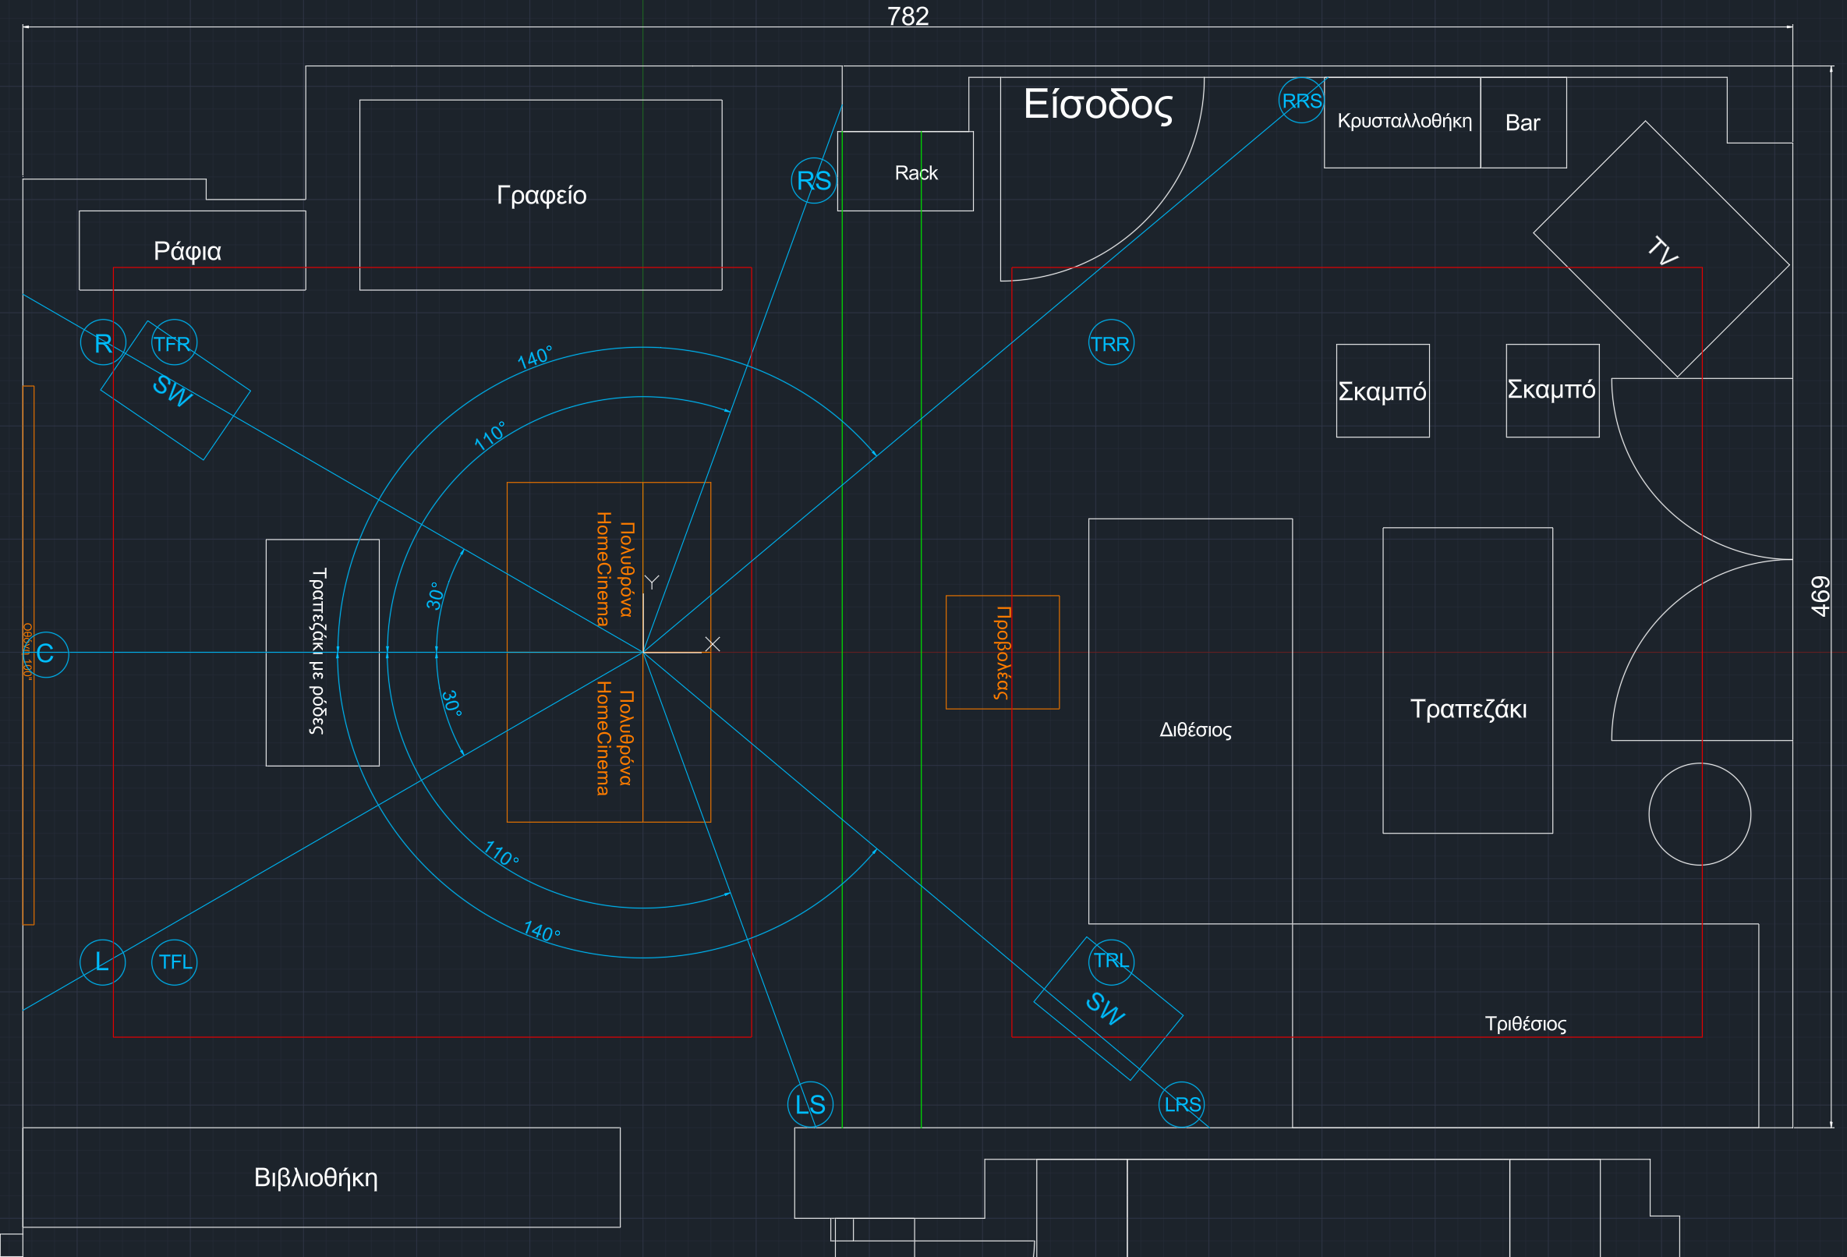
Task: Select the Γραφείο desk label
Action: pos(541,195)
